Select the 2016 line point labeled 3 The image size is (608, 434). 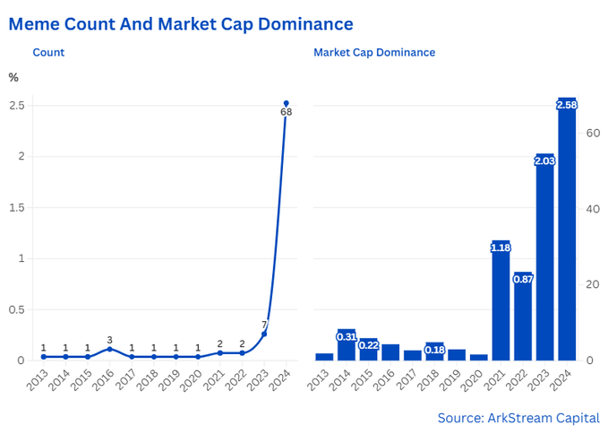109,349
